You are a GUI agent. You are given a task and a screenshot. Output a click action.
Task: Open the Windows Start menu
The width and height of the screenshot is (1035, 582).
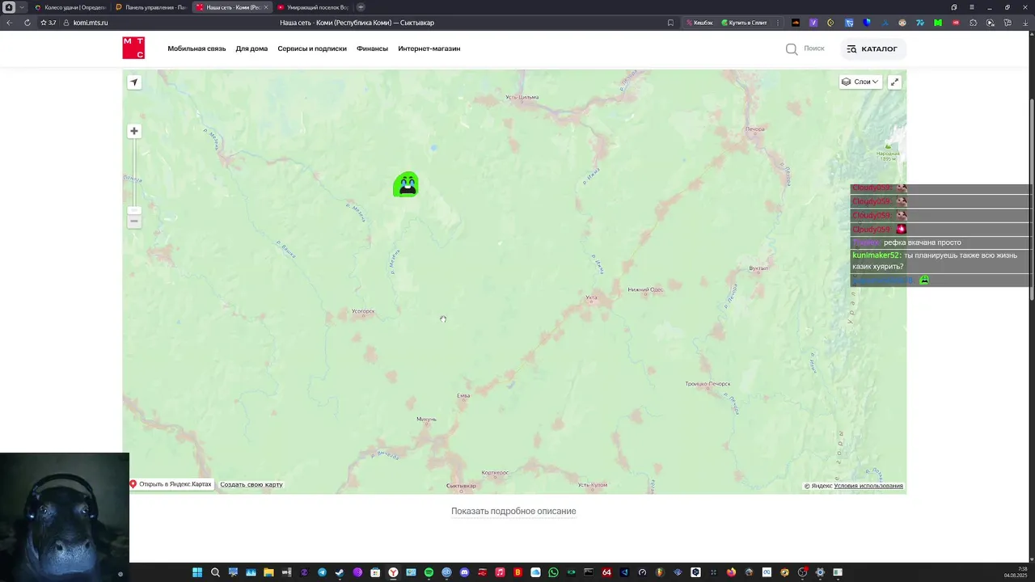pos(197,572)
